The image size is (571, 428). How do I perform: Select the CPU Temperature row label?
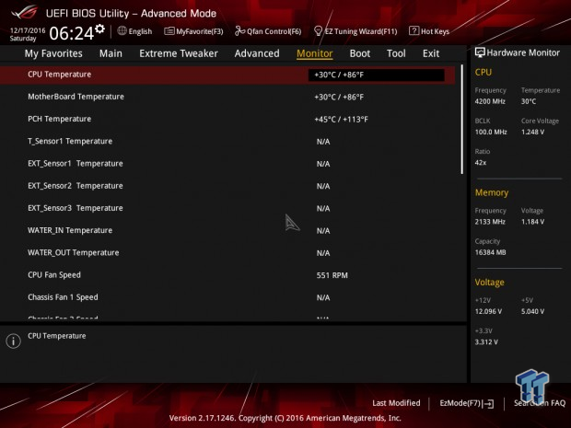[x=59, y=75]
